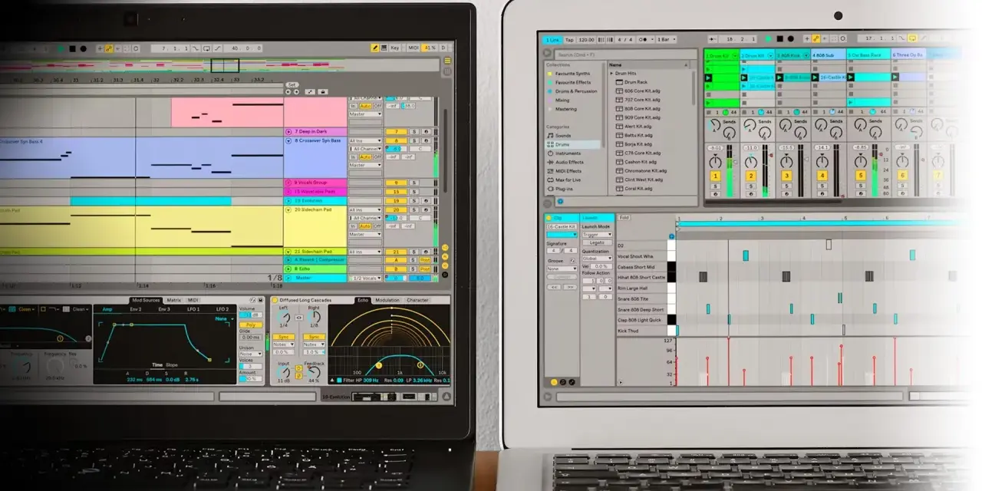Fold the 8 Crossover Syn Bass track
Image resolution: width=982 pixels, height=491 pixels.
point(288,140)
